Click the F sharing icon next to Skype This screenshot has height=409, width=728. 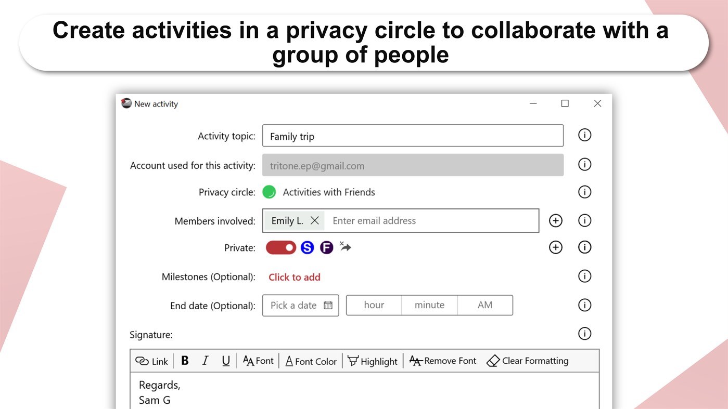coord(326,247)
